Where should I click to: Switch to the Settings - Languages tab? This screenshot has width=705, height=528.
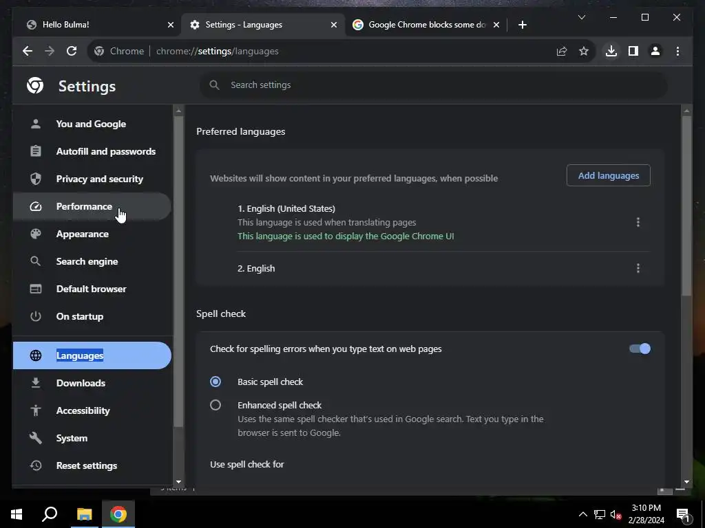(263, 25)
